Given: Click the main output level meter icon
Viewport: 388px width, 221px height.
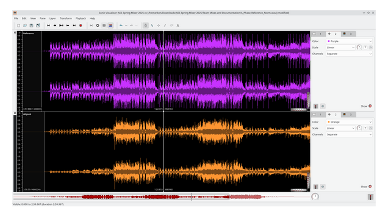Looking at the screenshot, I should [x=370, y=197].
